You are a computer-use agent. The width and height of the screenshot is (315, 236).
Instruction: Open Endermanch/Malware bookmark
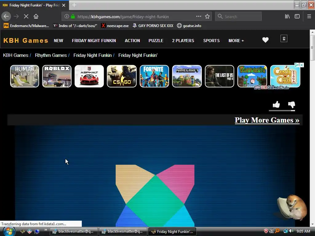tap(26, 26)
